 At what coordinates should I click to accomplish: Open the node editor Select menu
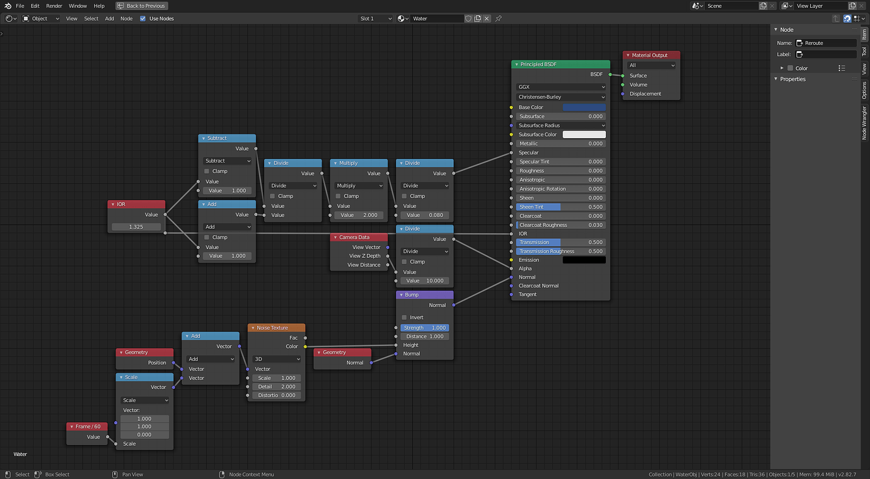coord(91,18)
